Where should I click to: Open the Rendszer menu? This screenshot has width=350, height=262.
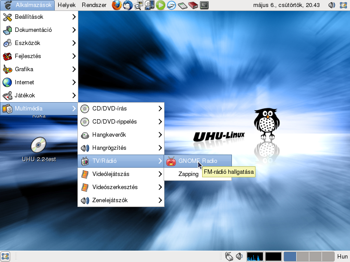click(94, 5)
